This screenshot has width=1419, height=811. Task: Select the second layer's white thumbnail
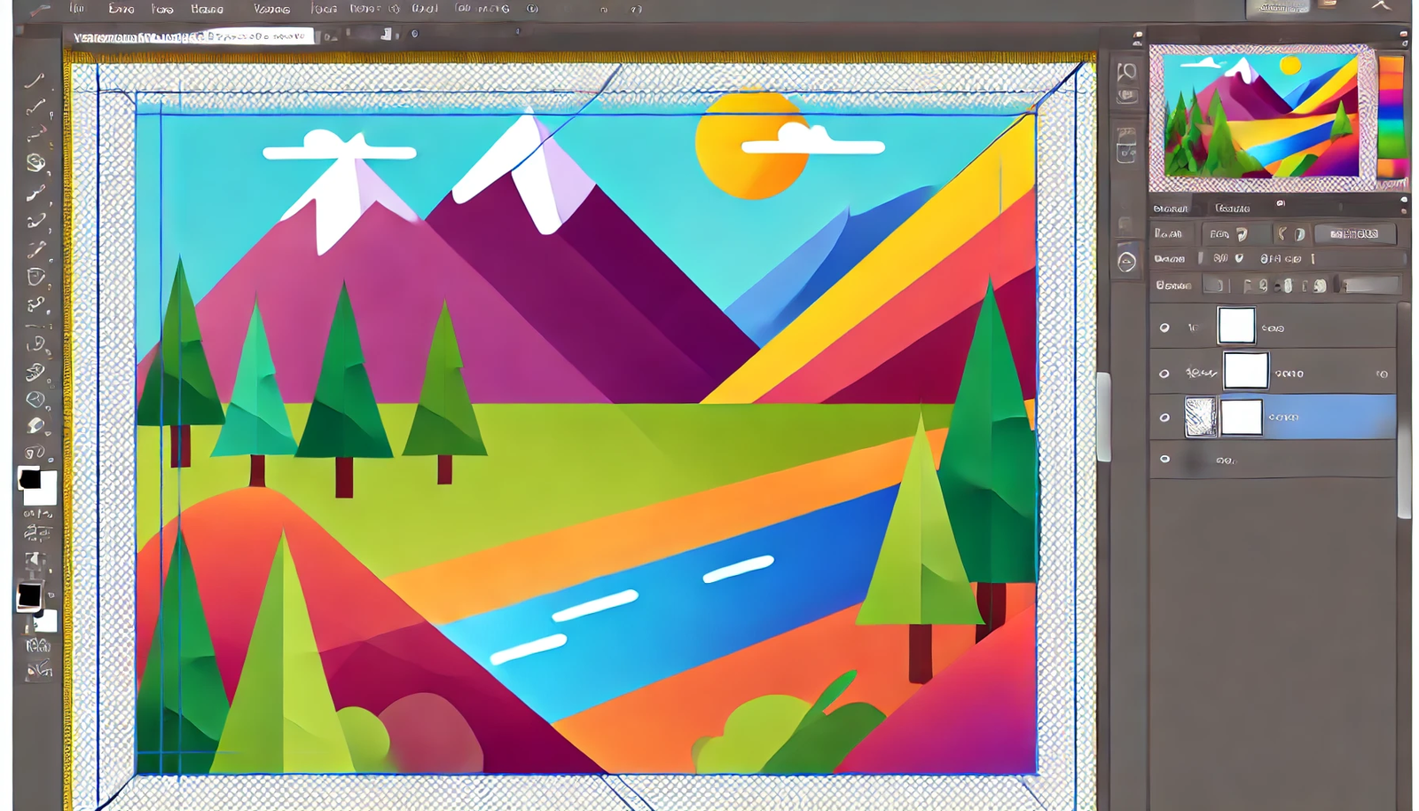1246,370
